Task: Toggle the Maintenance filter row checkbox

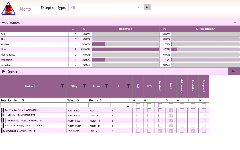Action: coord(182,105)
